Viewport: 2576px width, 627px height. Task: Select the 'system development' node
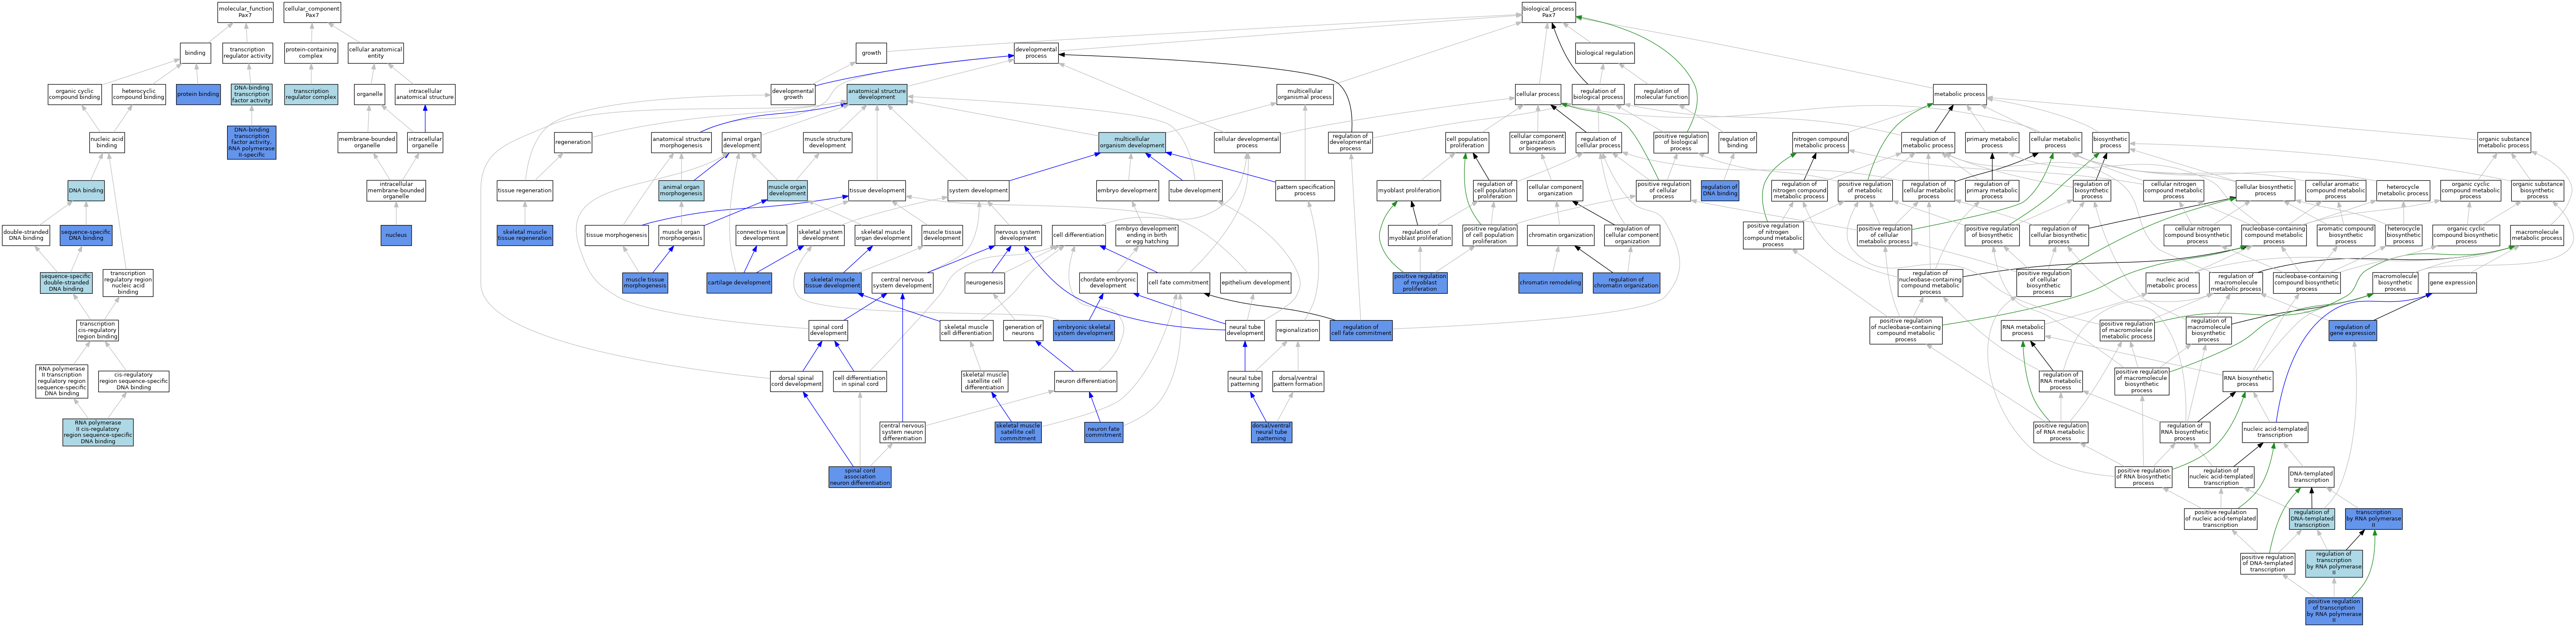tap(978, 191)
